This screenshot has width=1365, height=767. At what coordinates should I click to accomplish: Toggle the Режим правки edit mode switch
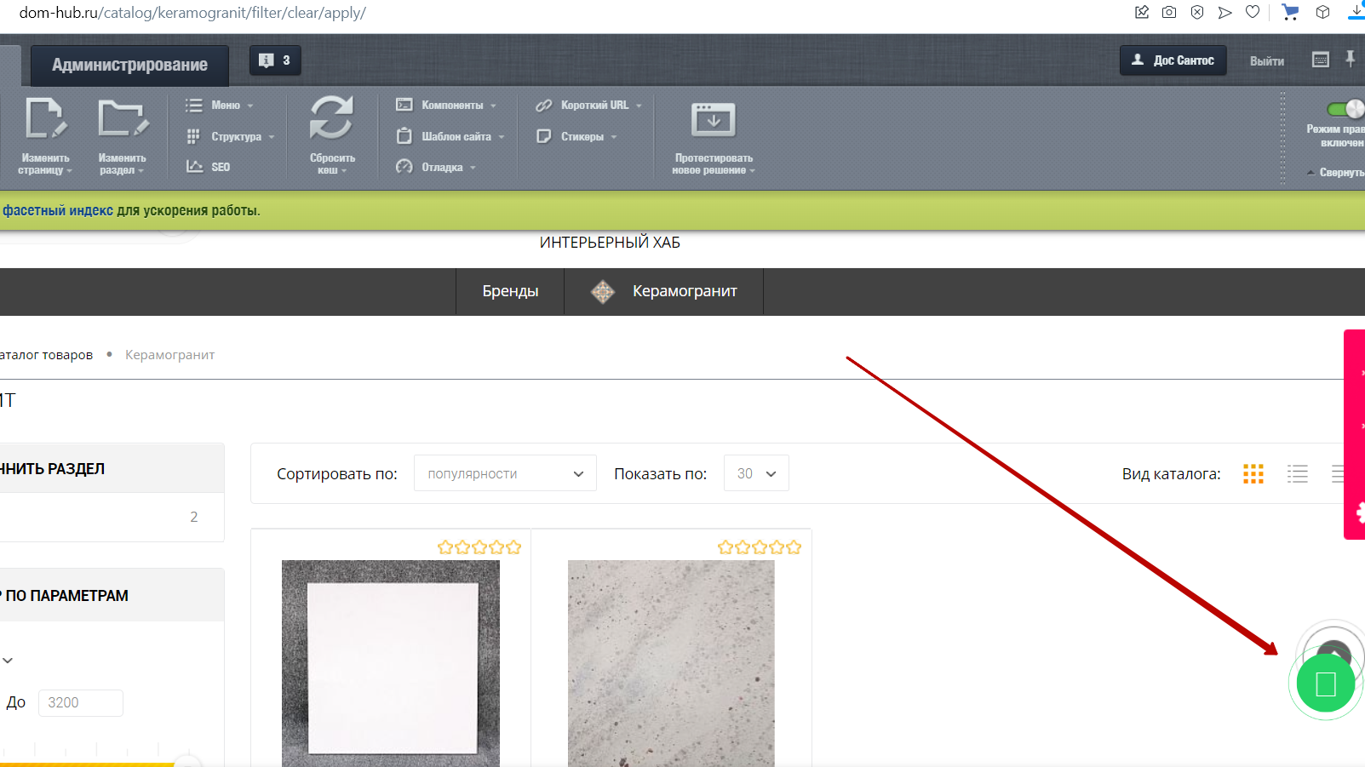pos(1345,109)
